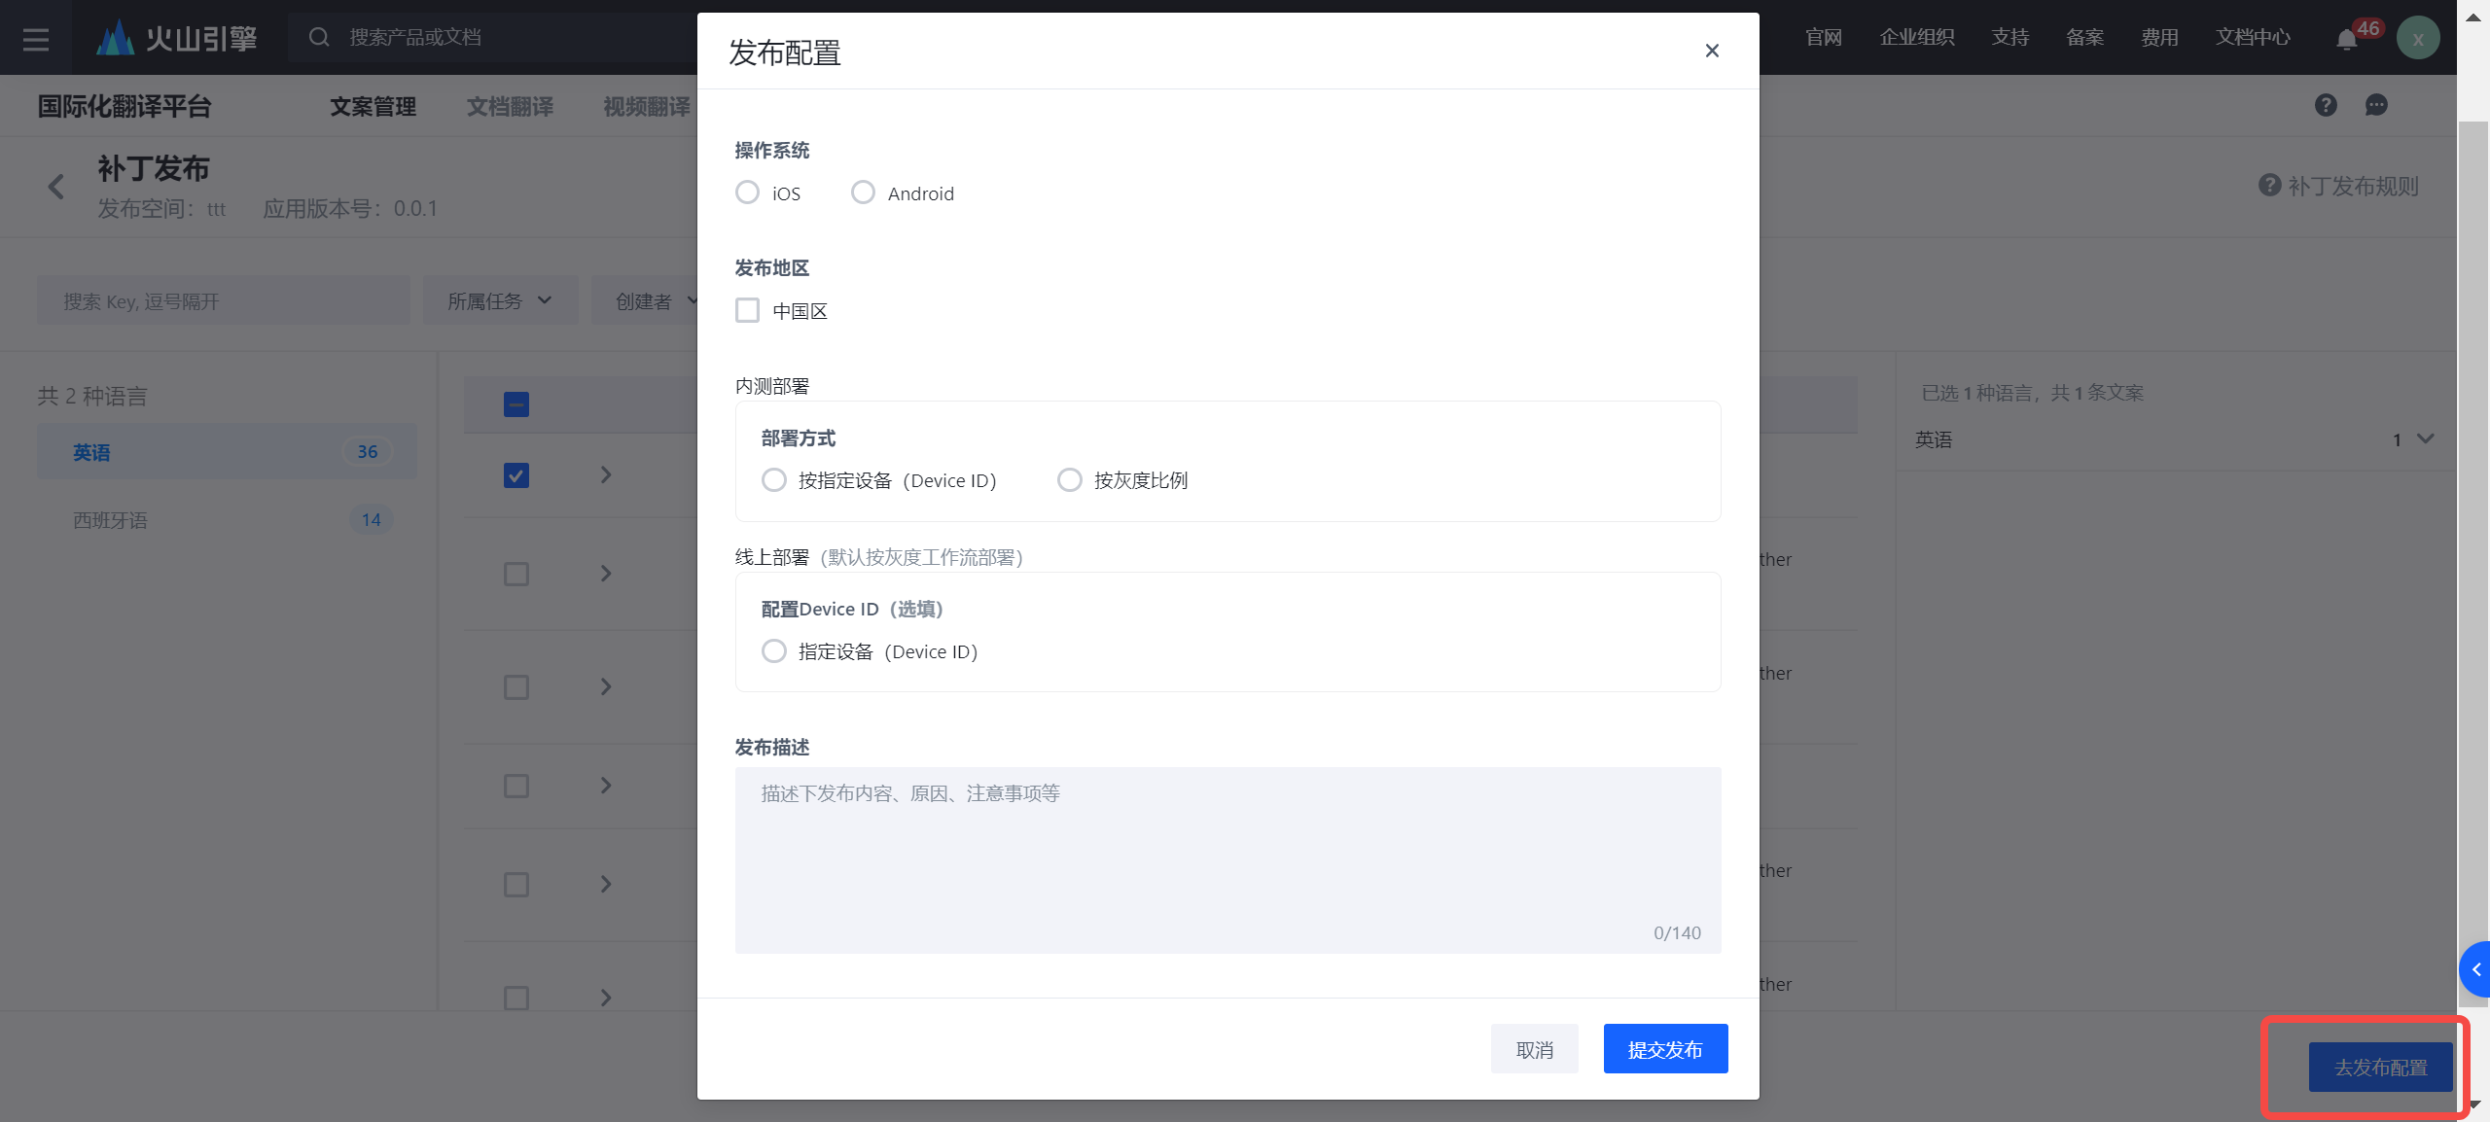Open the user avatar menu
2490x1122 pixels.
tap(2417, 39)
